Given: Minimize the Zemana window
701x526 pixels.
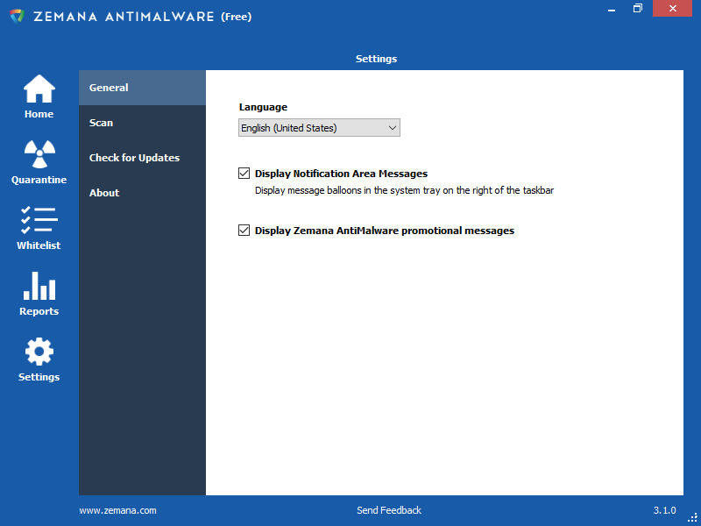Looking at the screenshot, I should click(x=611, y=9).
